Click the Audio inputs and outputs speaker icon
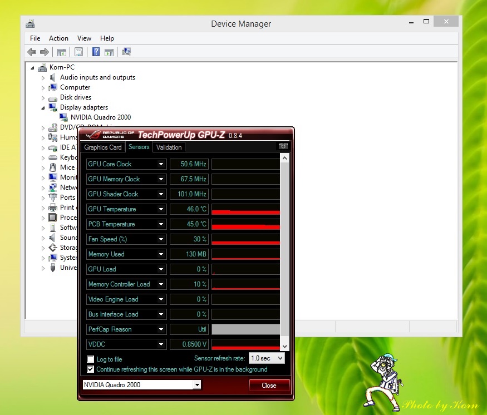 52,77
